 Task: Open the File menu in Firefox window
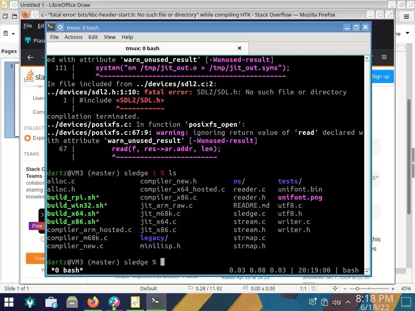28,26
